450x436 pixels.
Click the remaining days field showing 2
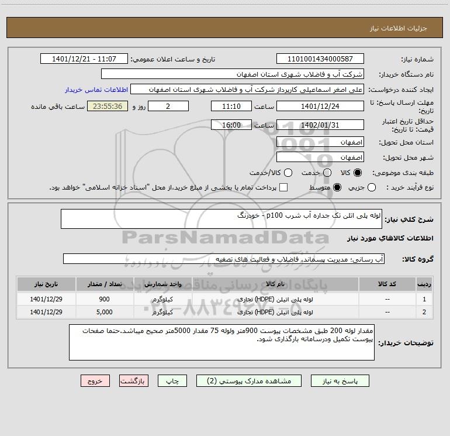tap(168, 106)
